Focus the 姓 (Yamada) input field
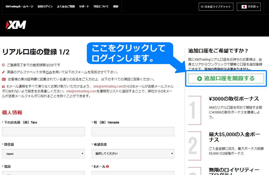Image resolution: width=269 pixels, height=175 pixels. pos(133,132)
